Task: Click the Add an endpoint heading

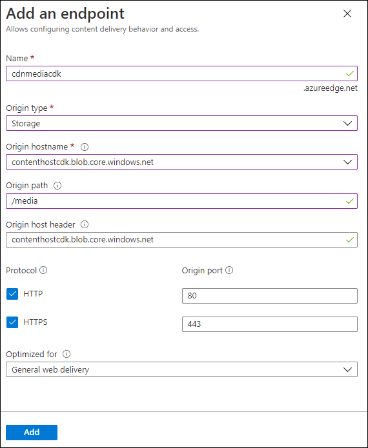Action: 65,14
